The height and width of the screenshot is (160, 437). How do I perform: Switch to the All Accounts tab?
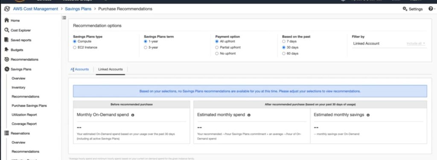coord(79,70)
